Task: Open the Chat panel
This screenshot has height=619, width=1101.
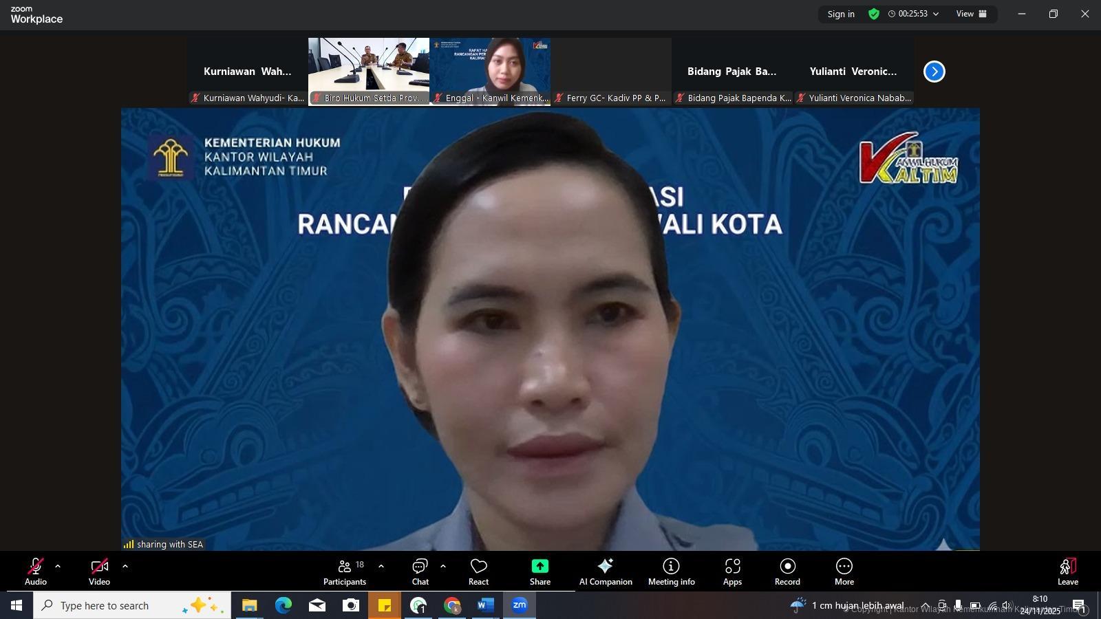Action: tap(420, 571)
